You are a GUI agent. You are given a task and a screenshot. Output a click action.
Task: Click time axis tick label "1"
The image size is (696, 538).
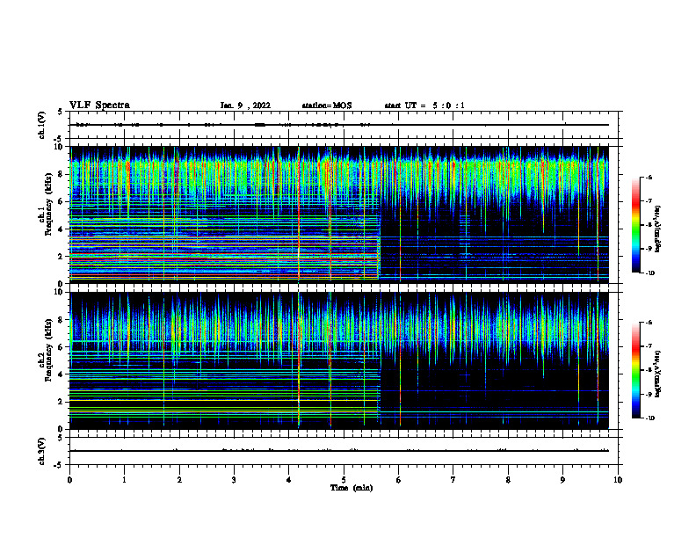point(124,480)
